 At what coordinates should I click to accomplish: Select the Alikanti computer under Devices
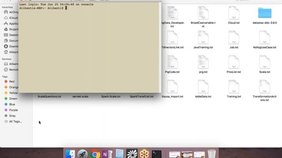(x=11, y=64)
